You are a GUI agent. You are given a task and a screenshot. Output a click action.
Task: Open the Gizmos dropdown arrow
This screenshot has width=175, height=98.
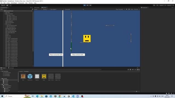pyautogui.click(x=139, y=9)
